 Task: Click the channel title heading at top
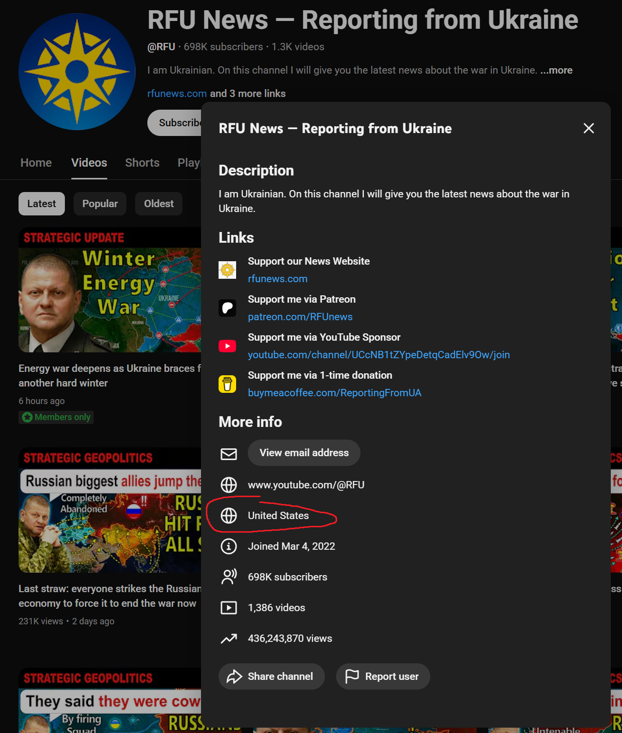pos(363,20)
